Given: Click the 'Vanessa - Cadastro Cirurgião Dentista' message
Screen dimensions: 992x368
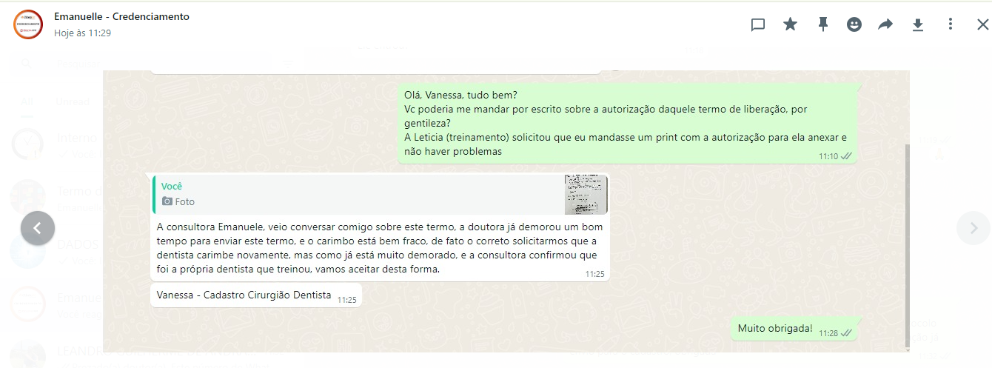Looking at the screenshot, I should (255, 295).
